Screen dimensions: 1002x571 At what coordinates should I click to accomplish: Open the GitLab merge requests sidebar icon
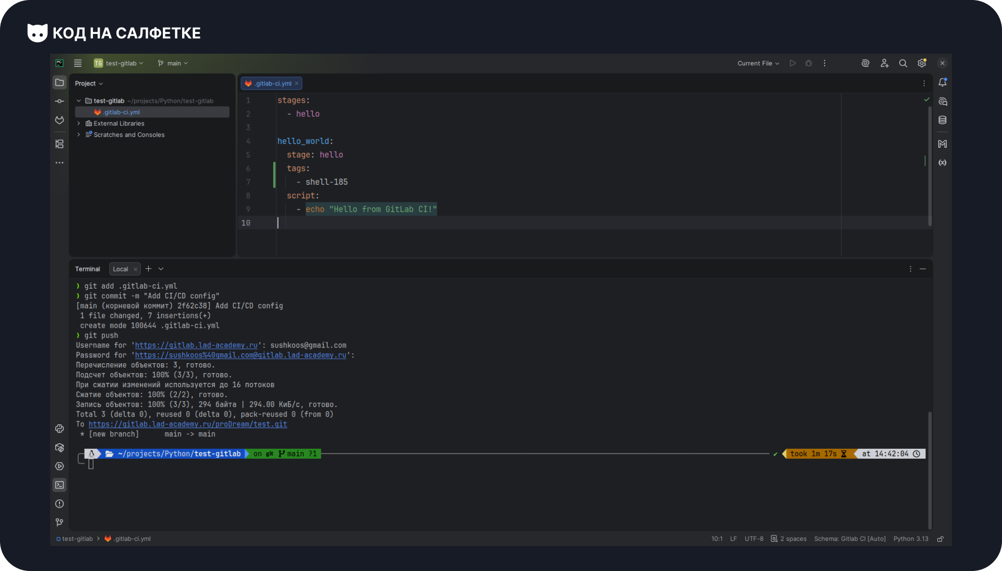click(59, 120)
